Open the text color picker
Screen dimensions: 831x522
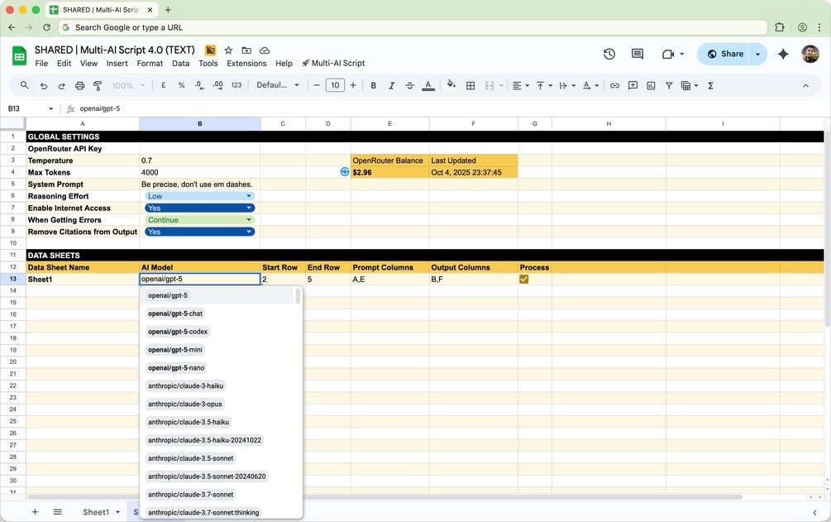(429, 85)
